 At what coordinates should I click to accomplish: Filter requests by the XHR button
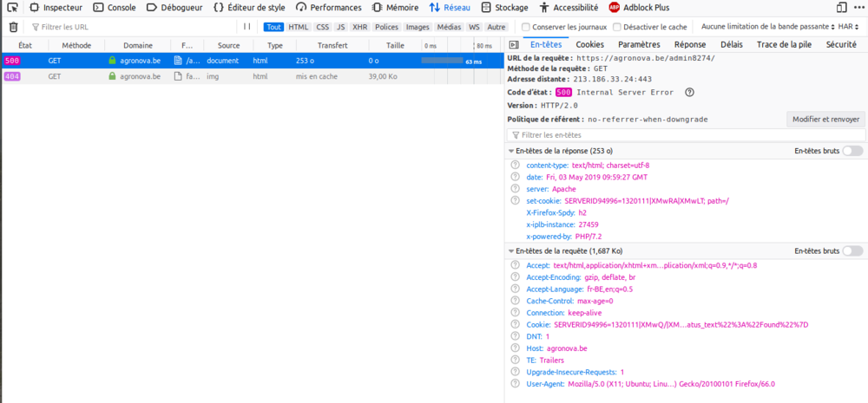[361, 27]
